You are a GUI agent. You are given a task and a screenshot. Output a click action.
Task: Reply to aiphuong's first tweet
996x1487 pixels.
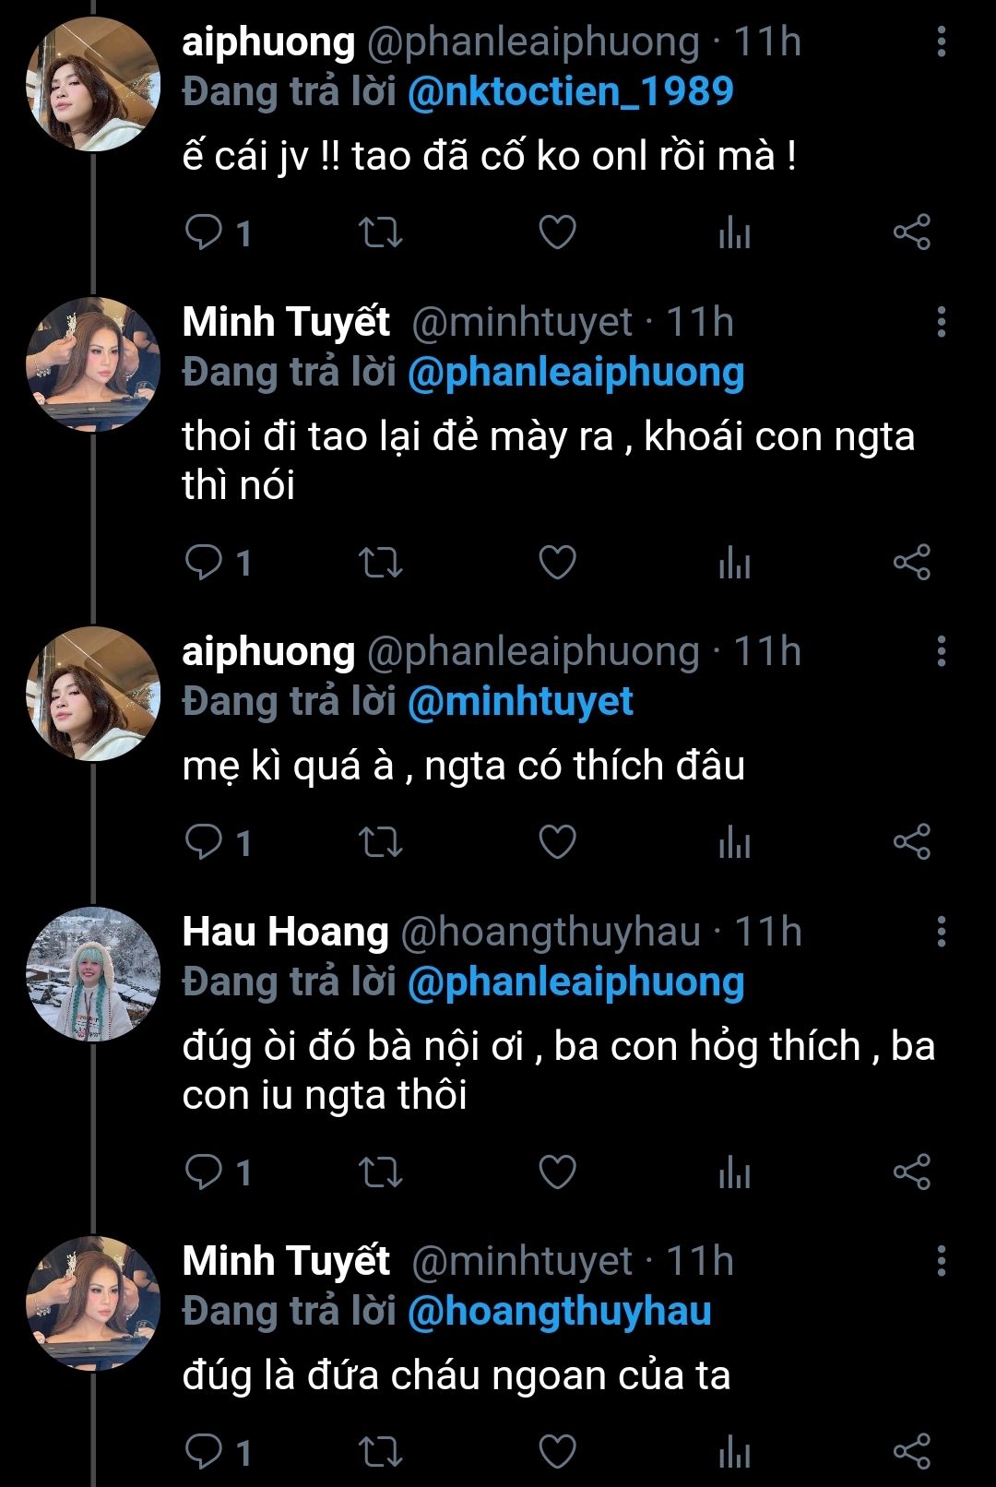click(205, 232)
